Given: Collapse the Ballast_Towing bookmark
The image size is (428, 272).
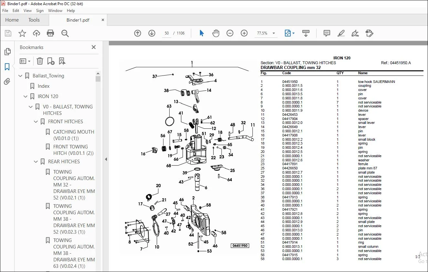Looking at the screenshot, I should coord(21,76).
